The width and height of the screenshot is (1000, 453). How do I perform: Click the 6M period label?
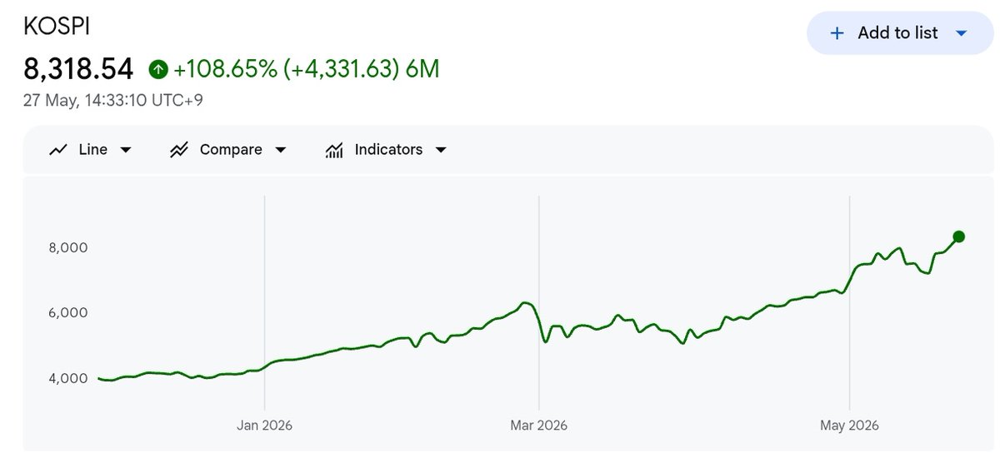point(422,70)
